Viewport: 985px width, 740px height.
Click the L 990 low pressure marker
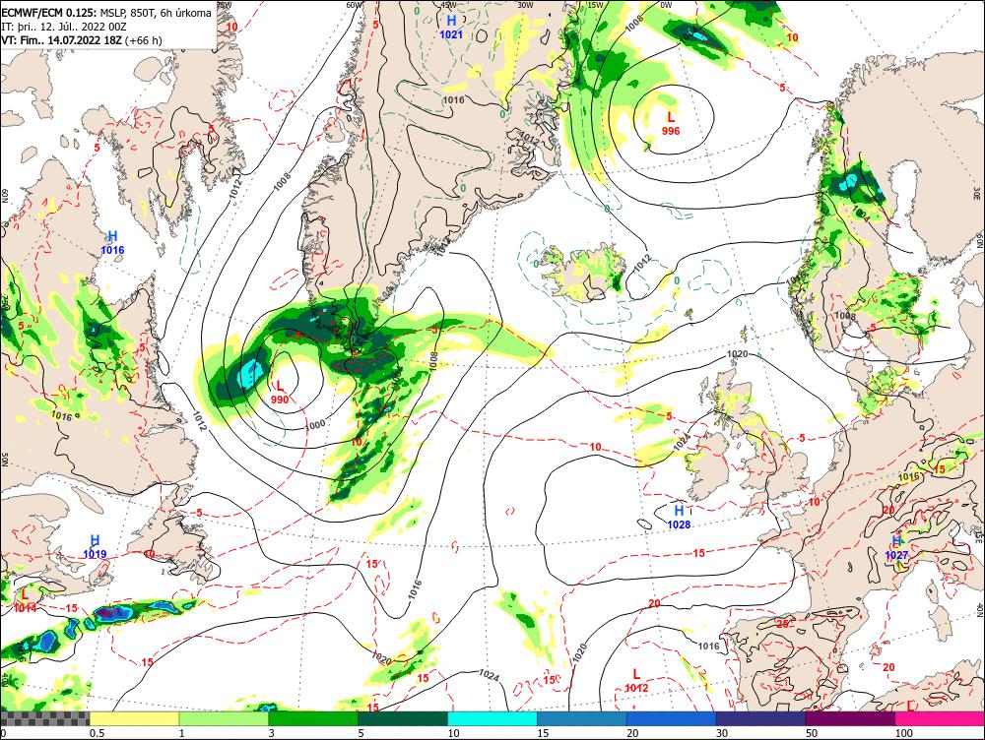click(x=280, y=393)
